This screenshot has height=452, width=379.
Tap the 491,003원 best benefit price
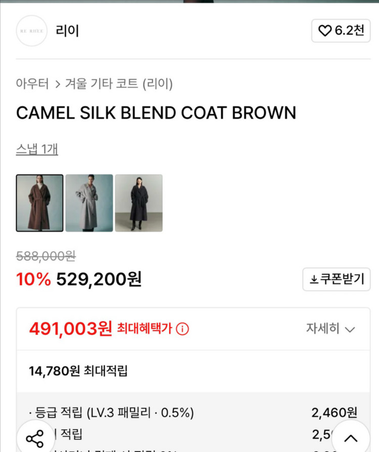click(70, 329)
